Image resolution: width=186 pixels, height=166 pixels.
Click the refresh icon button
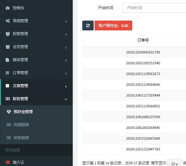tap(88, 25)
